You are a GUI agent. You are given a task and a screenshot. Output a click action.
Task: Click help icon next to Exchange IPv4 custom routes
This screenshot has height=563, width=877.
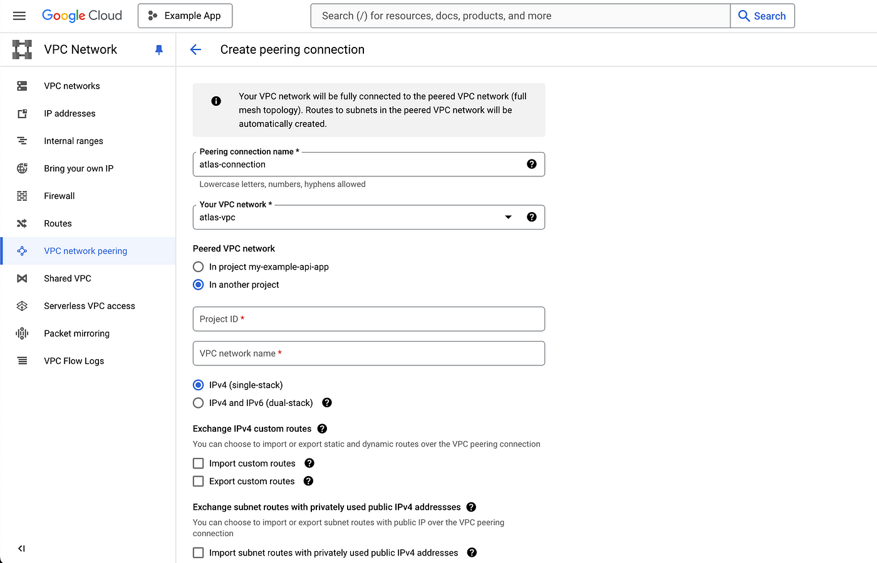click(322, 429)
